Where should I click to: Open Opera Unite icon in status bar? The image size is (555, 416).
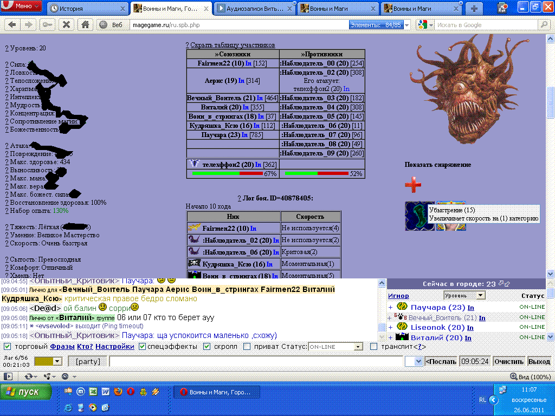(47, 376)
